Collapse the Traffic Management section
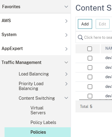 [66, 62]
